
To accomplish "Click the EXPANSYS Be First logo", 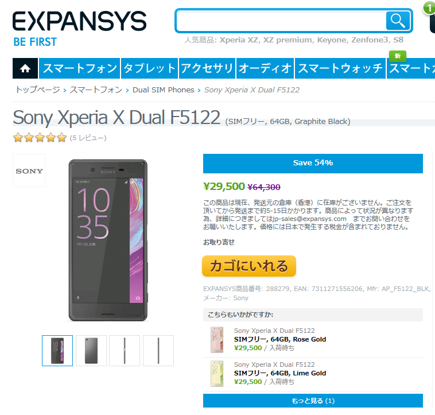I will pyautogui.click(x=79, y=29).
